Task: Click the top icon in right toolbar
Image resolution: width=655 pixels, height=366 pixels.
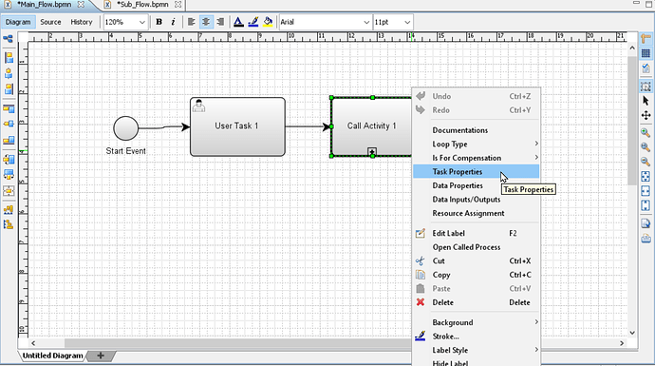Action: 646,38
